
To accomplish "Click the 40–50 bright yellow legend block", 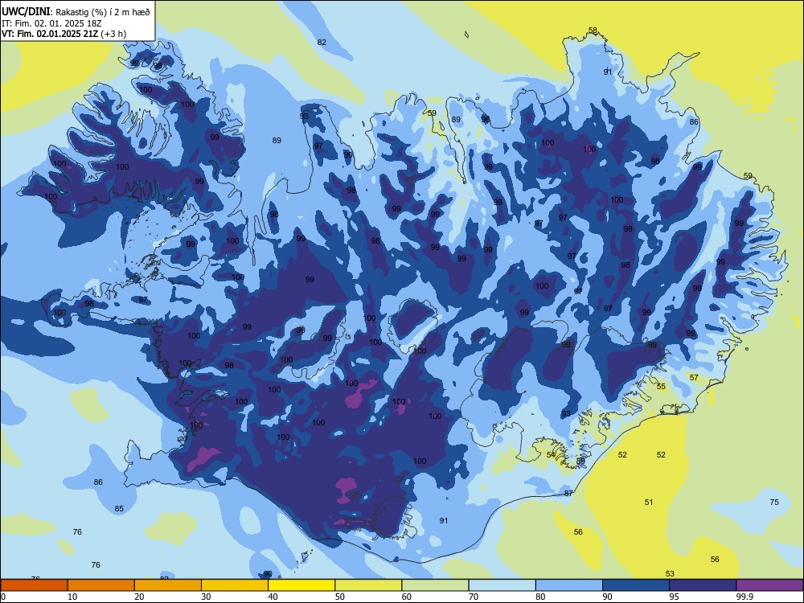I will pos(301,585).
